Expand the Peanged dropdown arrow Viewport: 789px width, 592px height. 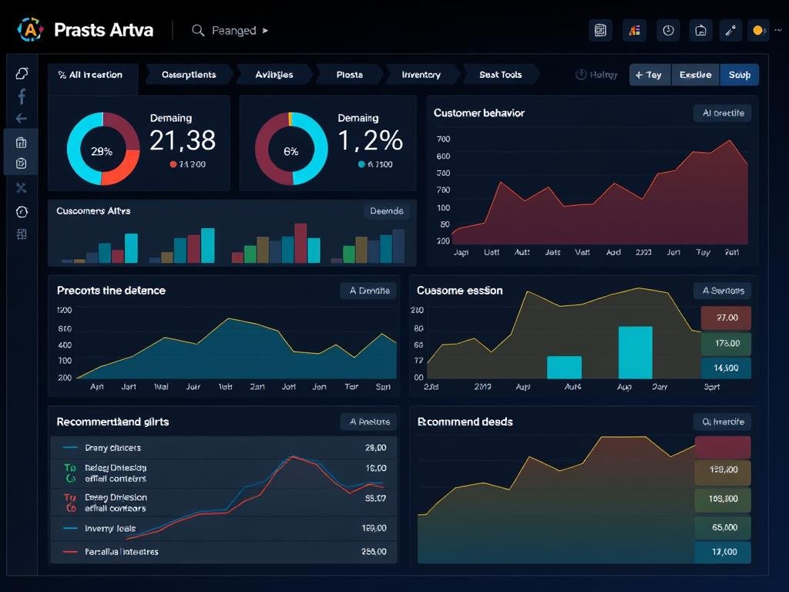pos(266,31)
